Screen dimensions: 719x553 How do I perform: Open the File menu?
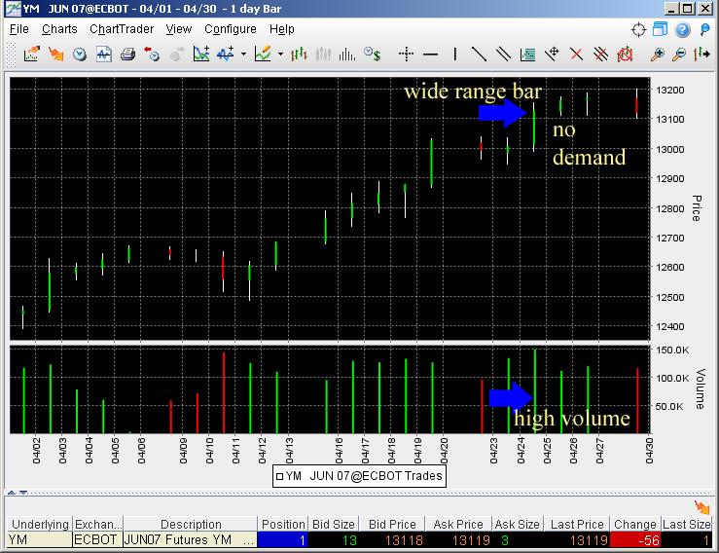[x=18, y=29]
